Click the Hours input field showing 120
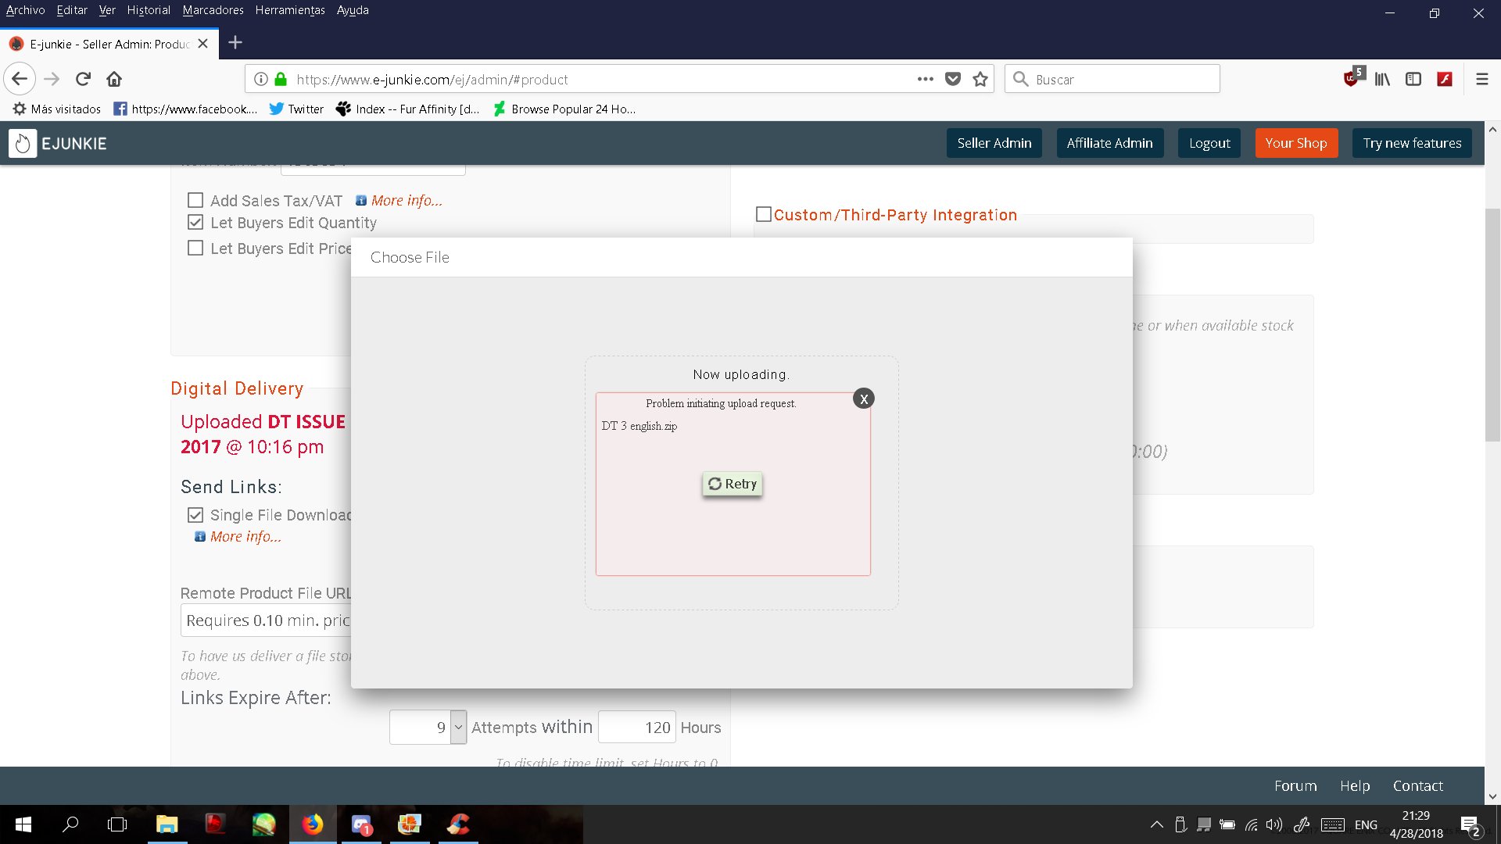Viewport: 1501px width, 844px height. tap(637, 727)
